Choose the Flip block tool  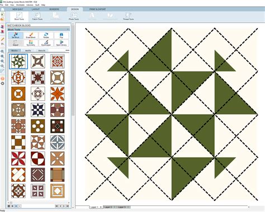pos(61,35)
